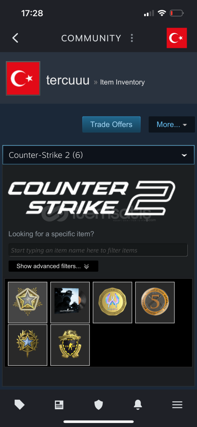Screen dimensions: 197x427
Task: Focus the item name filter field
Action: coord(98,250)
